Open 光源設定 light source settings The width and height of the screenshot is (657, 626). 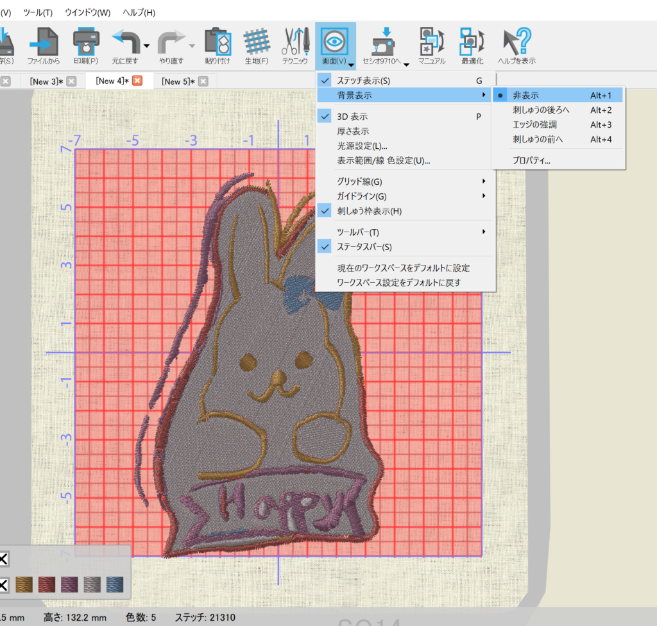click(x=362, y=146)
